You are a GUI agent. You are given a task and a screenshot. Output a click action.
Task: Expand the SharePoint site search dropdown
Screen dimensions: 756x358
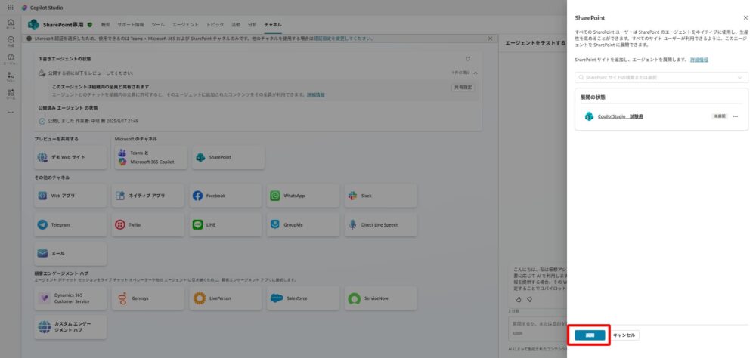tap(739, 77)
